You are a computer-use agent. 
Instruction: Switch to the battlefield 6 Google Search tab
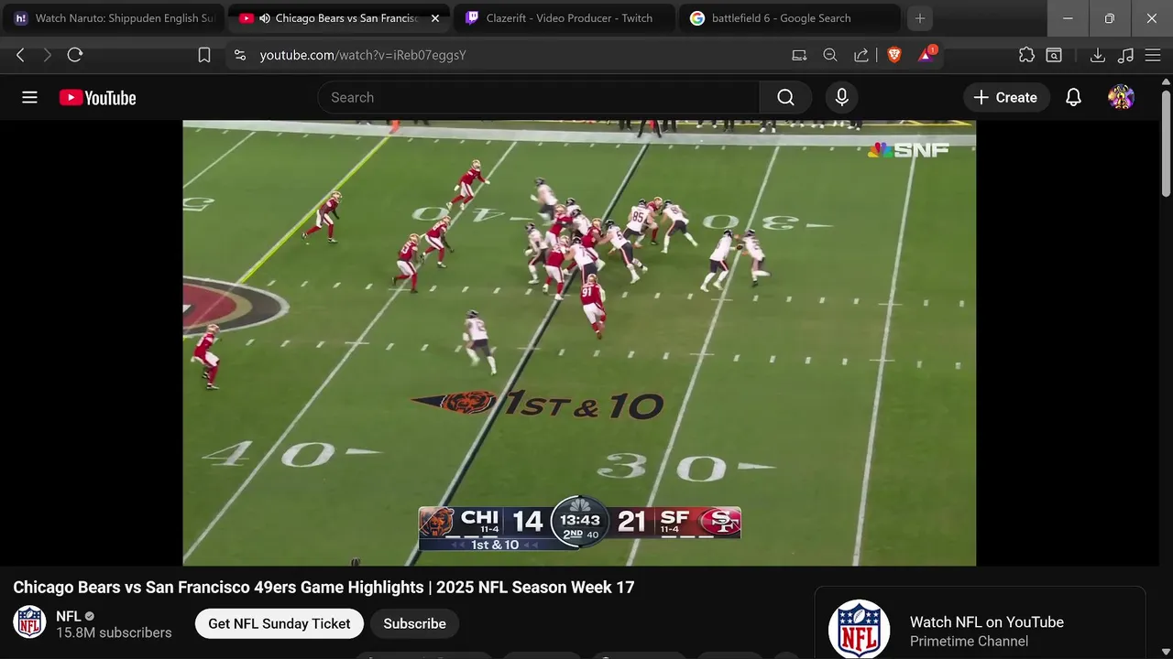tap(789, 18)
